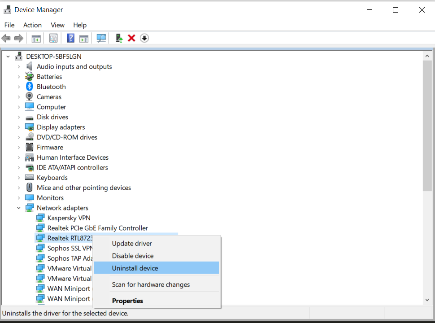Click the Kaspersky VPN adapter icon
Screen dimensions: 435x323
click(x=40, y=218)
